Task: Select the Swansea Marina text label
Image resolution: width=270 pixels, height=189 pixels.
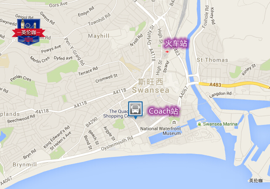Action: [220, 124]
